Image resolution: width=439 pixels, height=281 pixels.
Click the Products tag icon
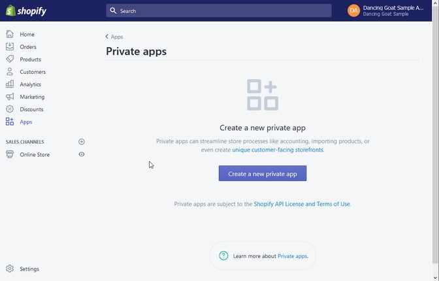[x=10, y=59]
